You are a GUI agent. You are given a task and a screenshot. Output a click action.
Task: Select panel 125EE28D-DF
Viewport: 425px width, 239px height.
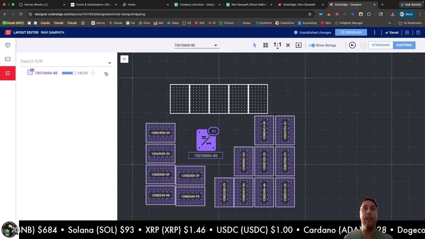[x=160, y=175]
